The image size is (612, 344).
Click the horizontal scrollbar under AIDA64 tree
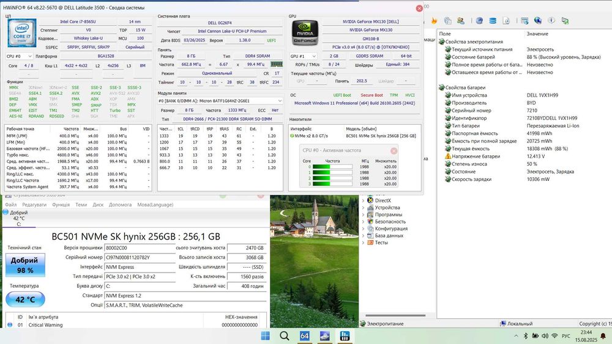pos(395,315)
